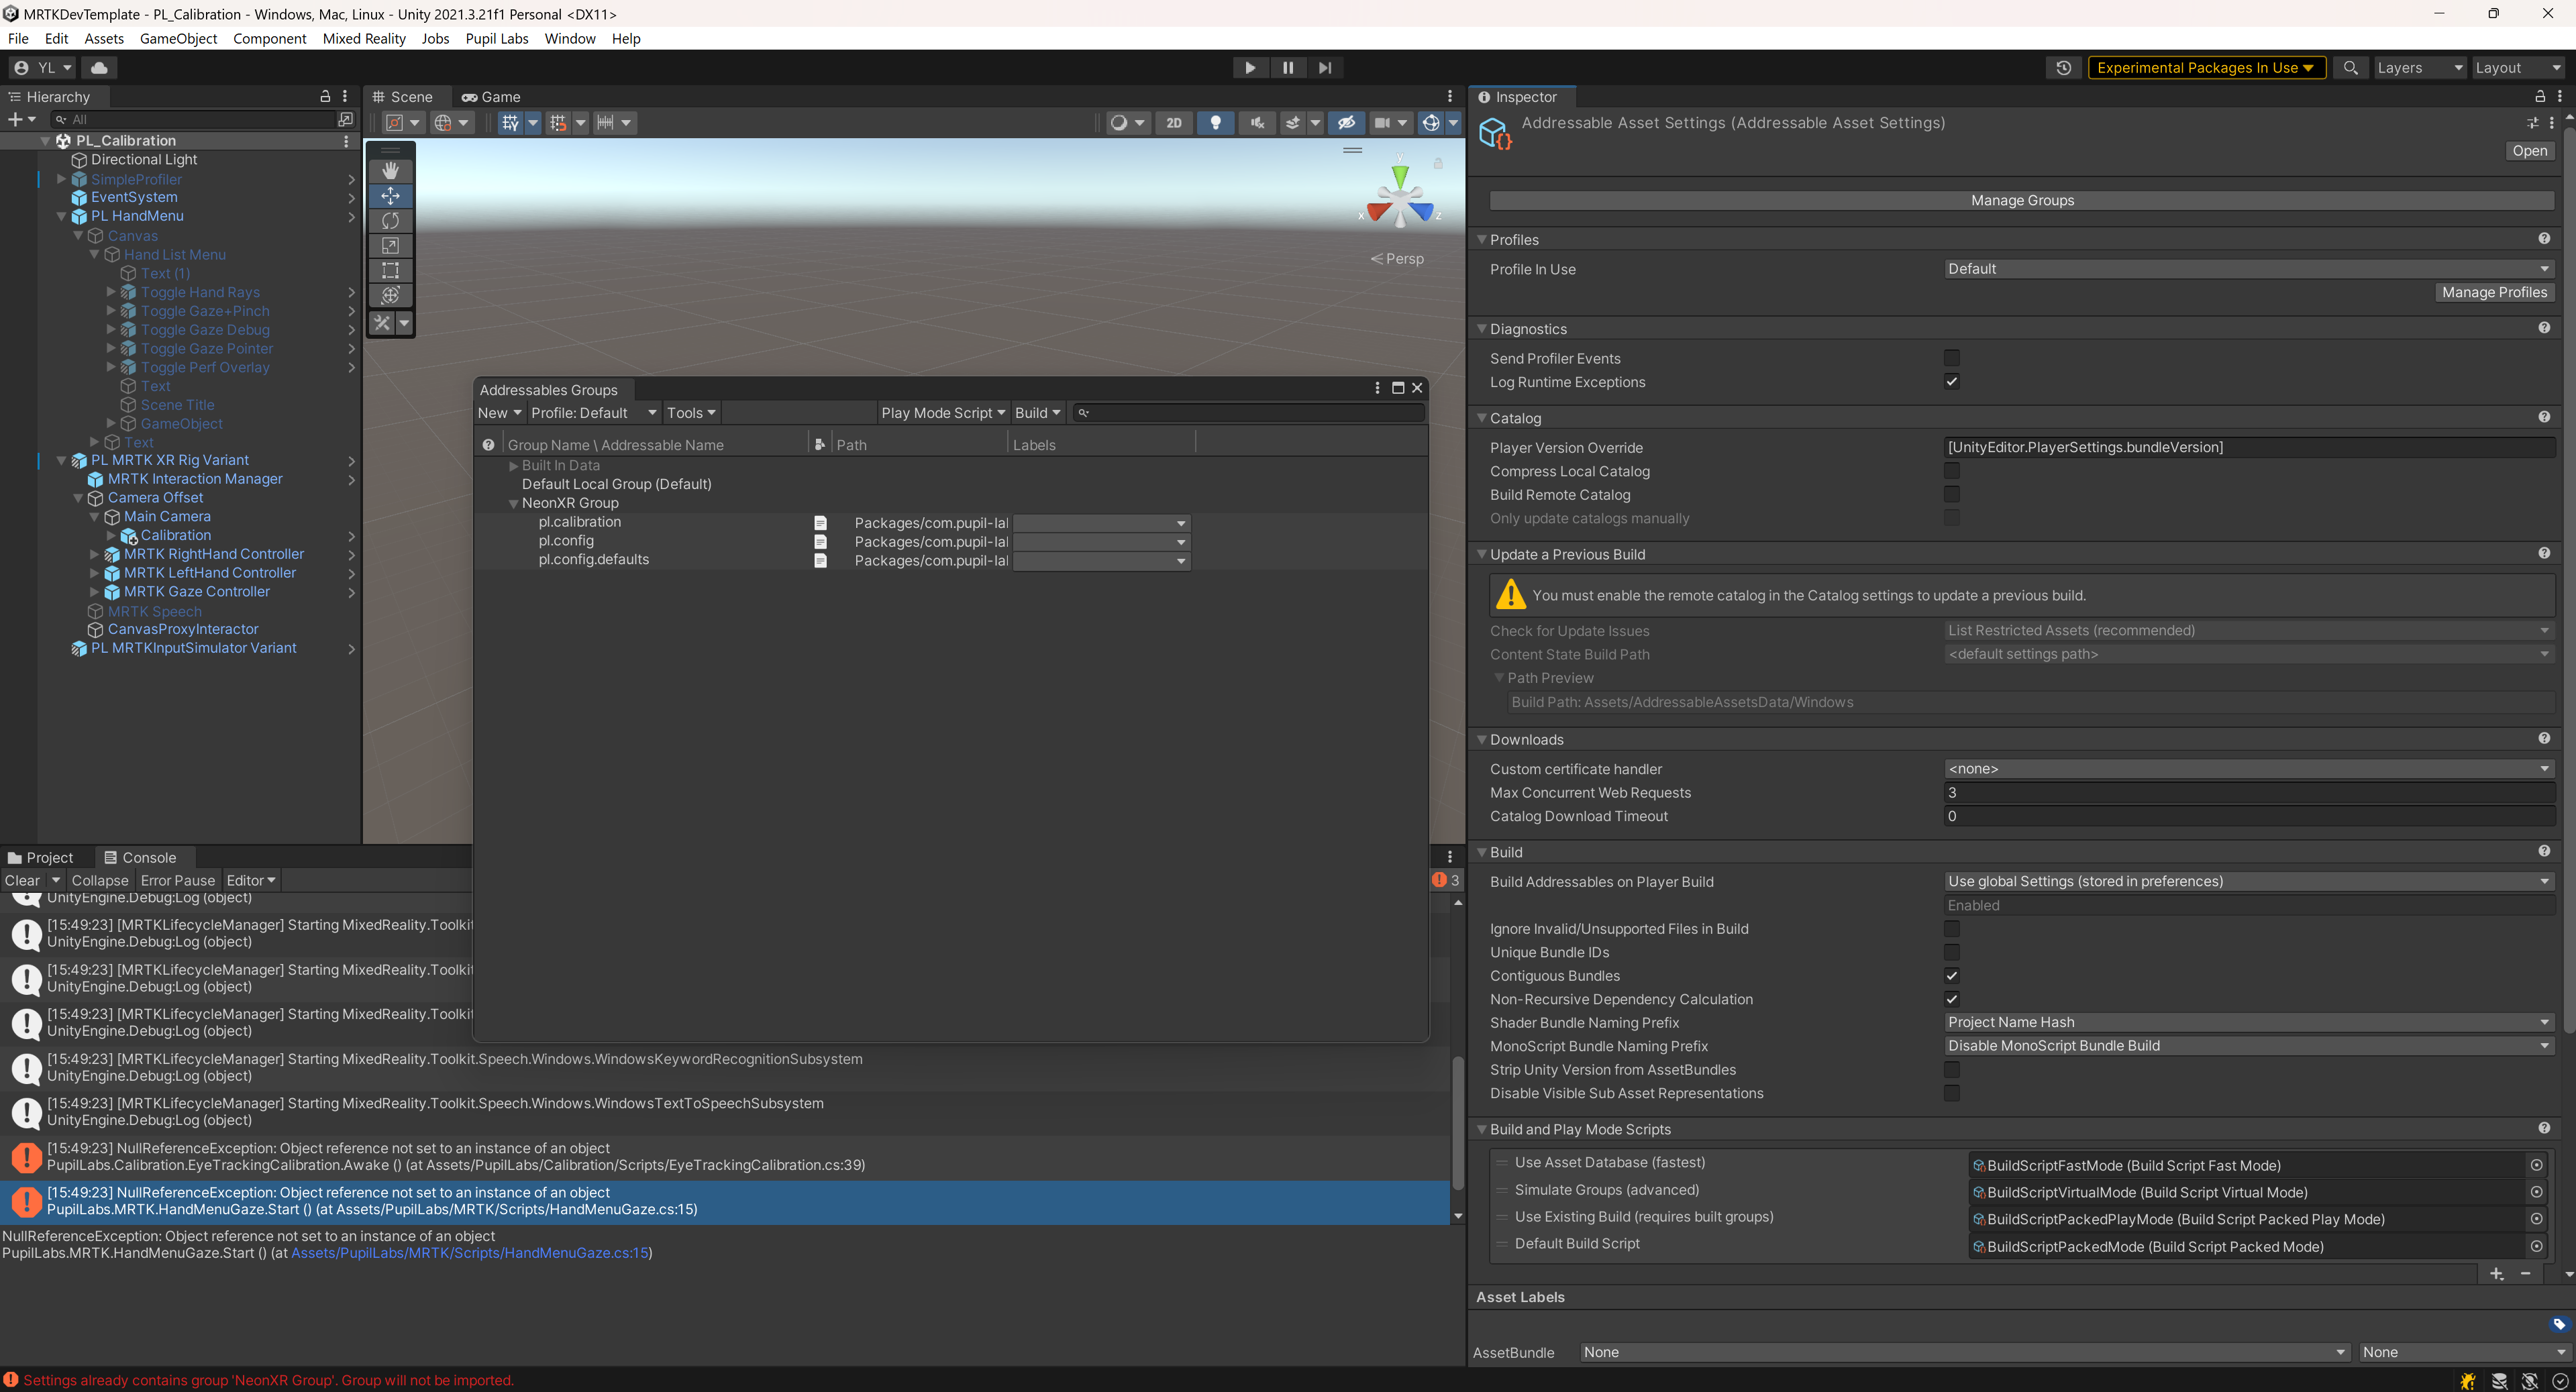Lock the Inspector panel

(x=2539, y=96)
